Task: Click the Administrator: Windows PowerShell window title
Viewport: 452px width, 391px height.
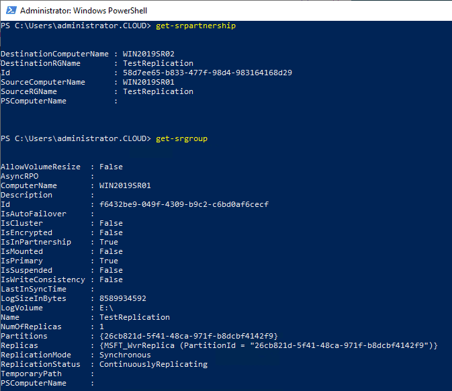Action: click(x=83, y=11)
